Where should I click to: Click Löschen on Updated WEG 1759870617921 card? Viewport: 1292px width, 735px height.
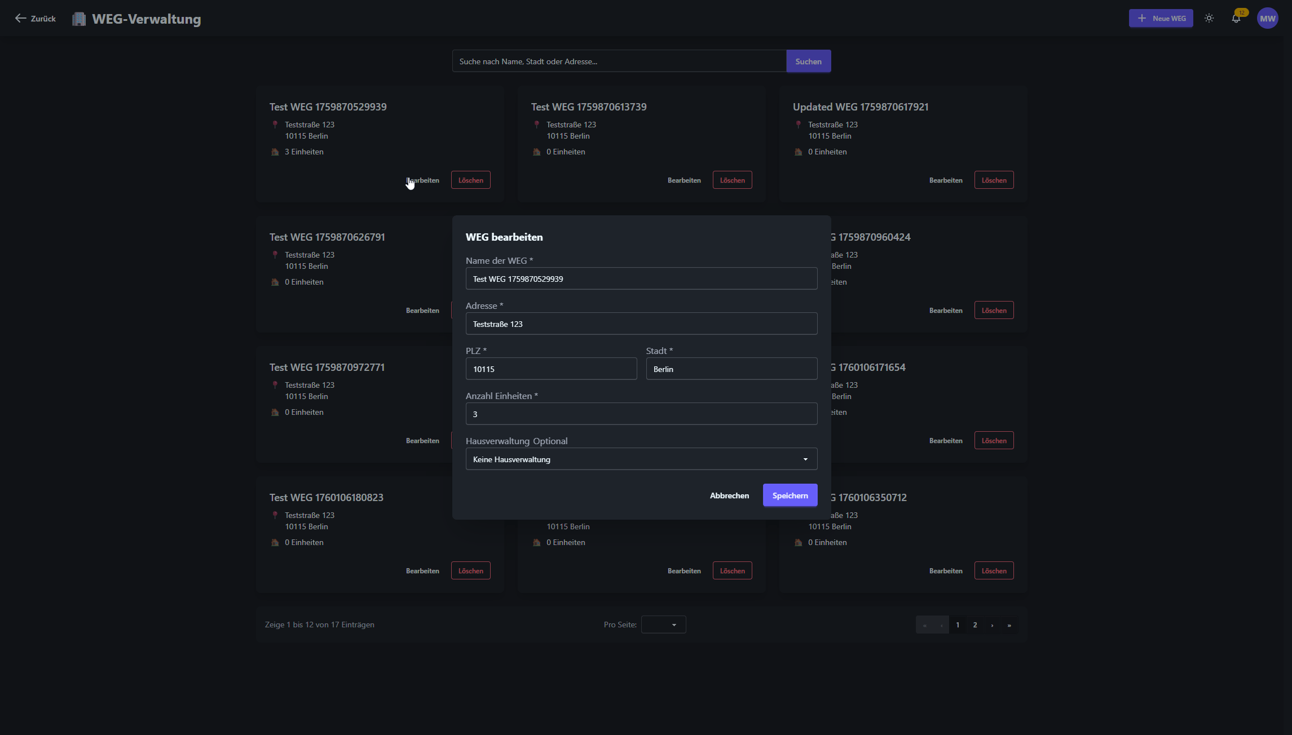[x=994, y=180]
